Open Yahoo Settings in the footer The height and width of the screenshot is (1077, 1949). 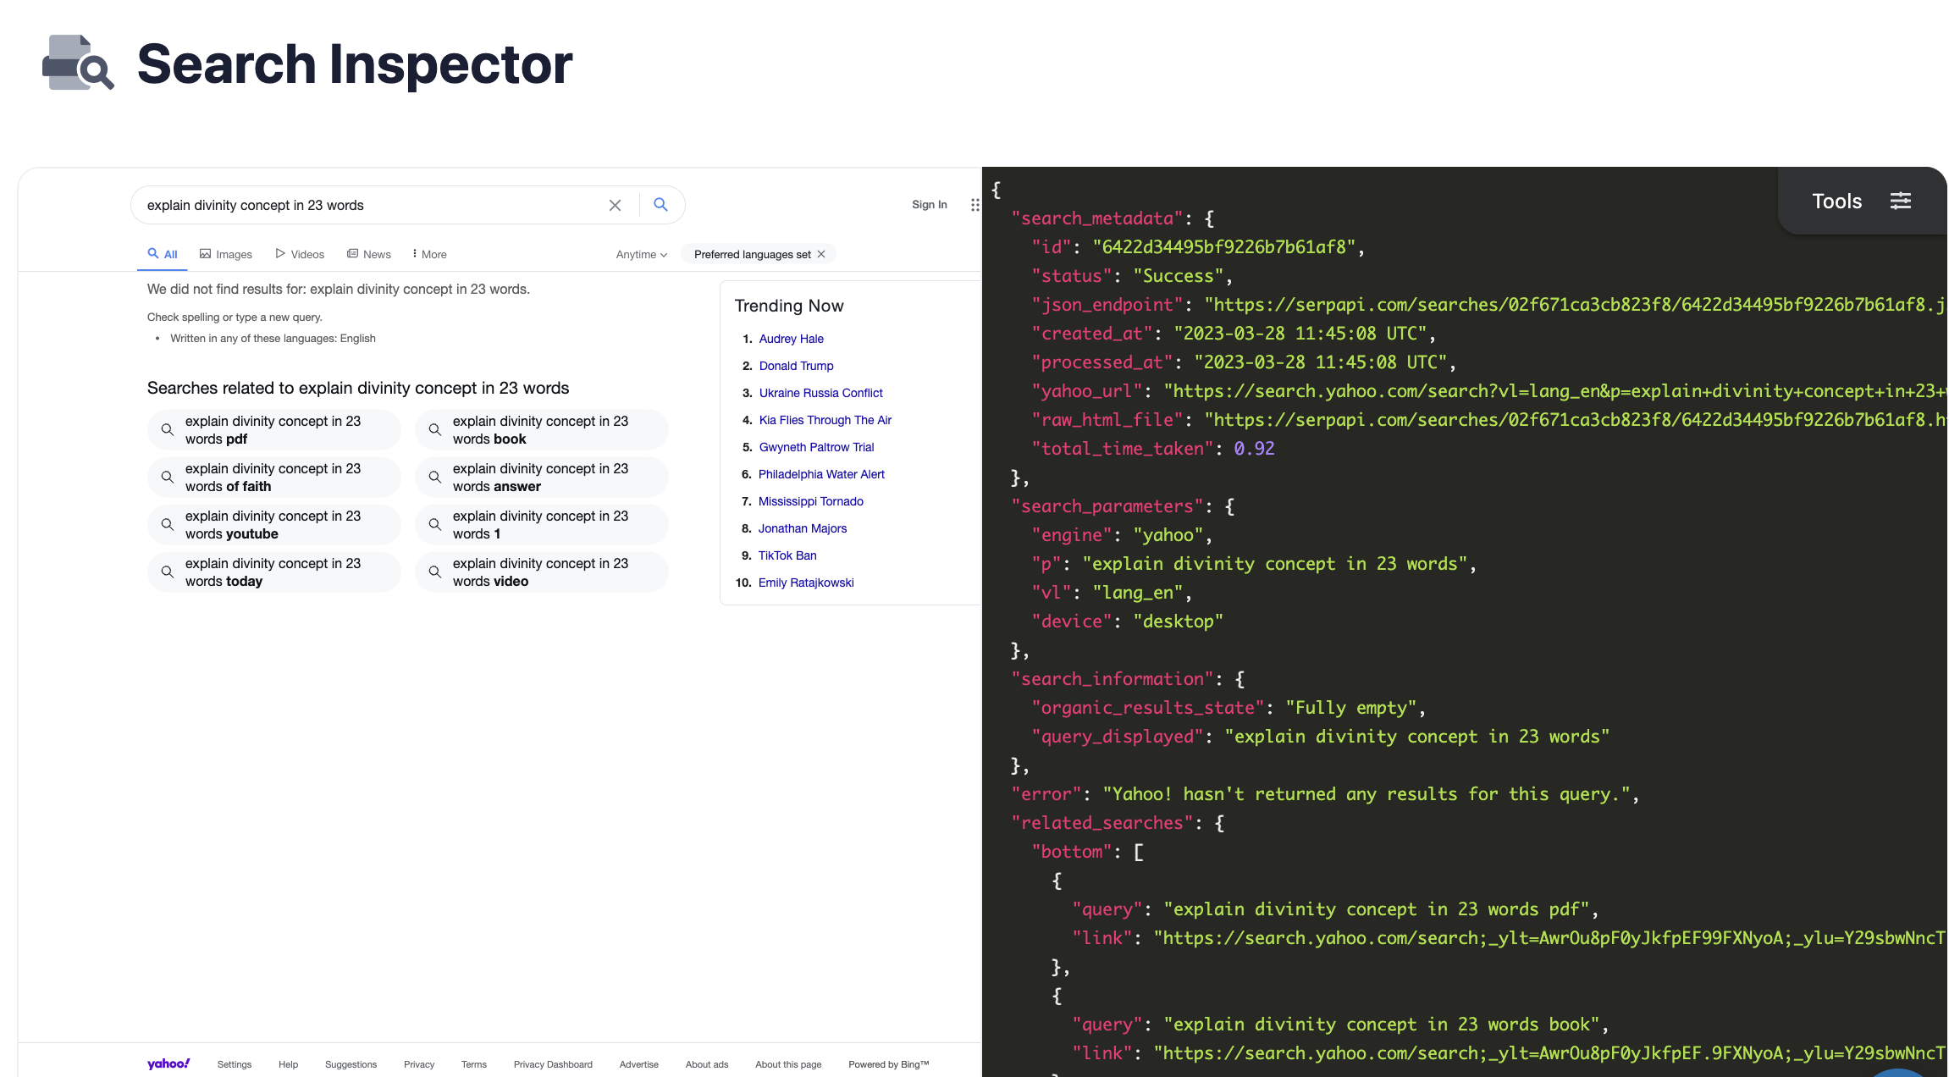click(234, 1064)
